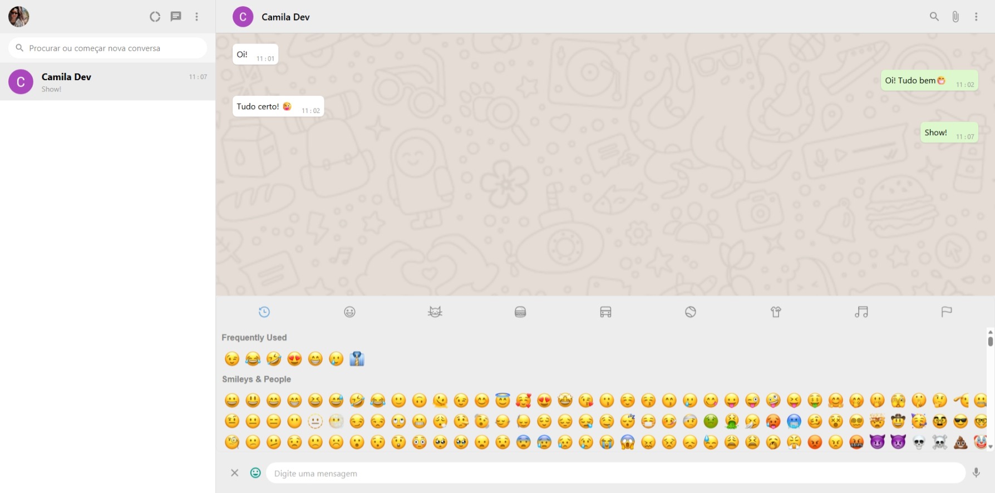Select the Smileys & People emoji tab

point(349,312)
